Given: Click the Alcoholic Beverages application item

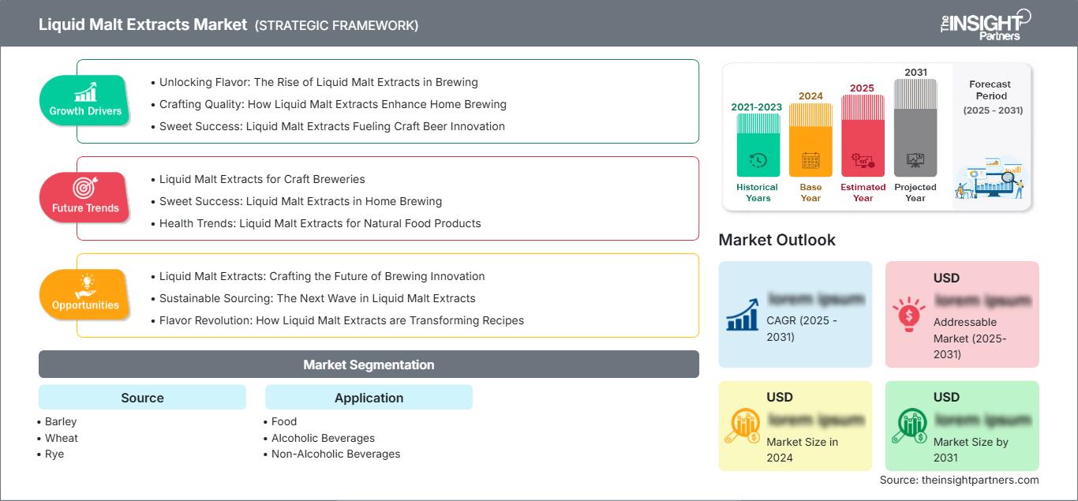Looking at the screenshot, I should [323, 438].
